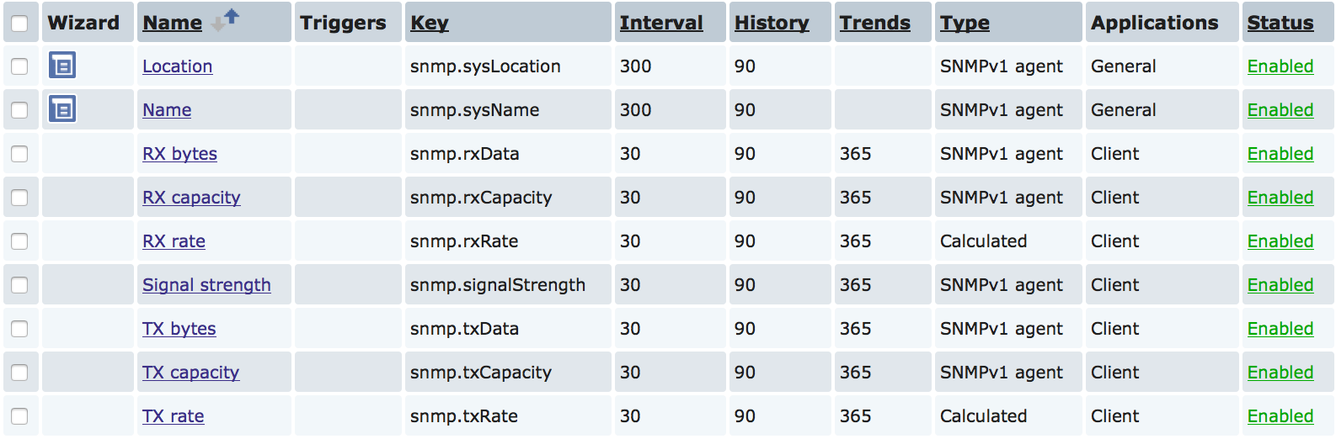Viewport: 1336px width, 439px height.
Task: Tick the checkbox for TX rate row
Action: coord(19,416)
